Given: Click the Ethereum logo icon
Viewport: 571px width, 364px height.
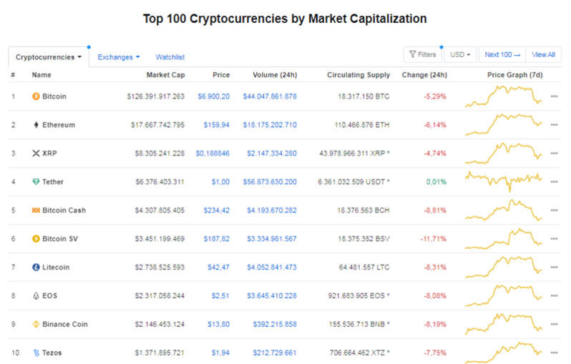Looking at the screenshot, I should (x=36, y=125).
